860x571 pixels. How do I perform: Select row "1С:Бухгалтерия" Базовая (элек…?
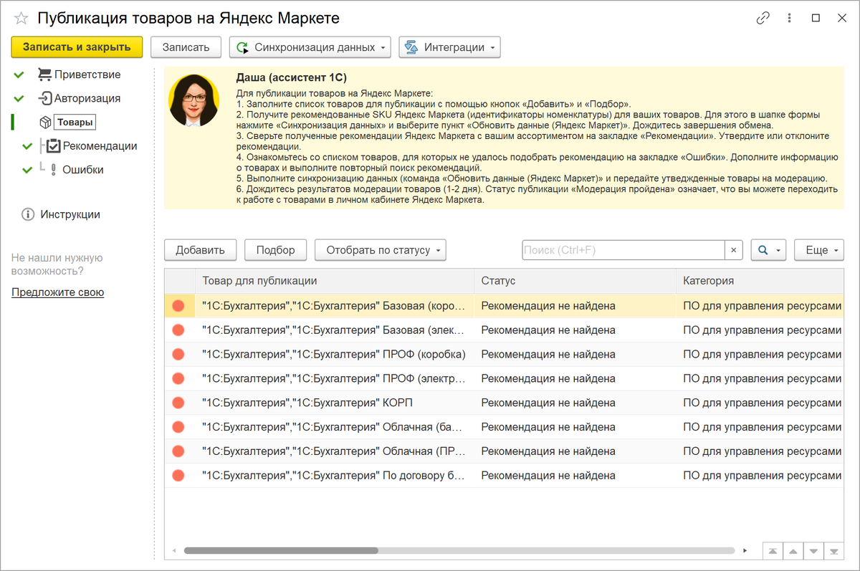pos(504,330)
